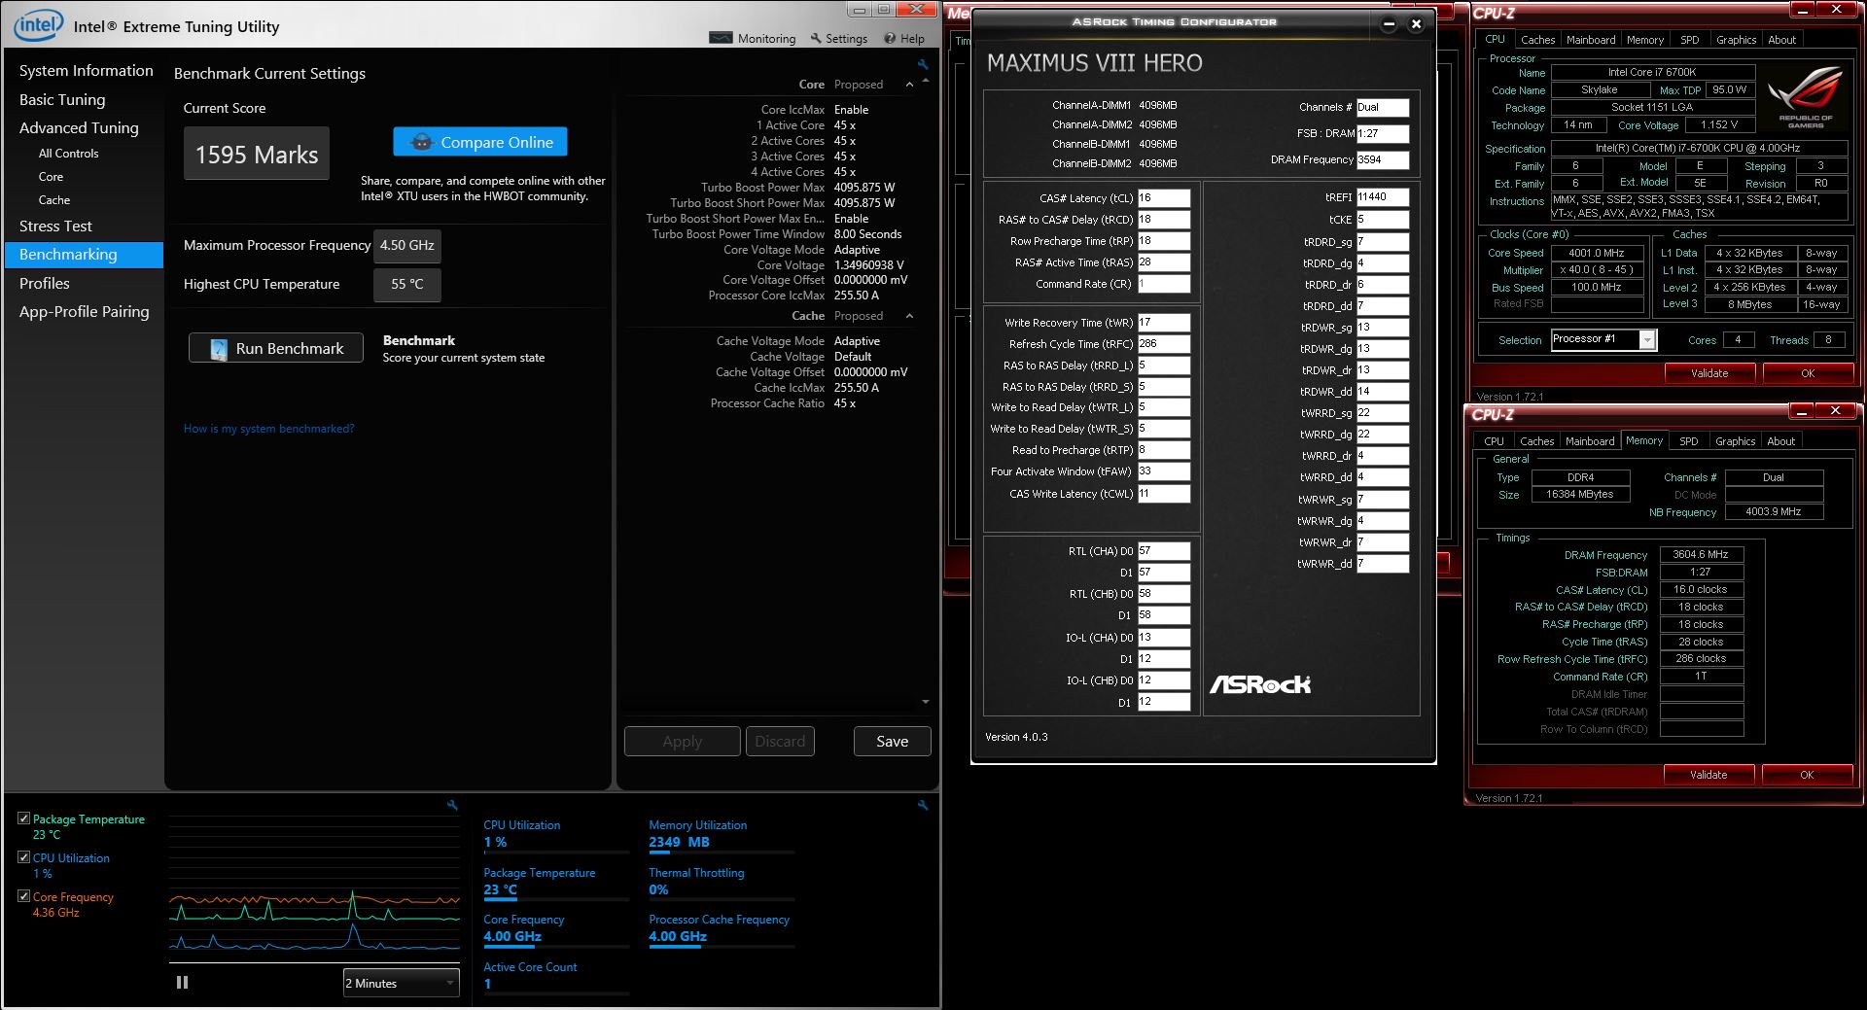The height and width of the screenshot is (1010, 1867).
Task: Click wrench icon above monitoring stats panel
Action: (x=923, y=805)
